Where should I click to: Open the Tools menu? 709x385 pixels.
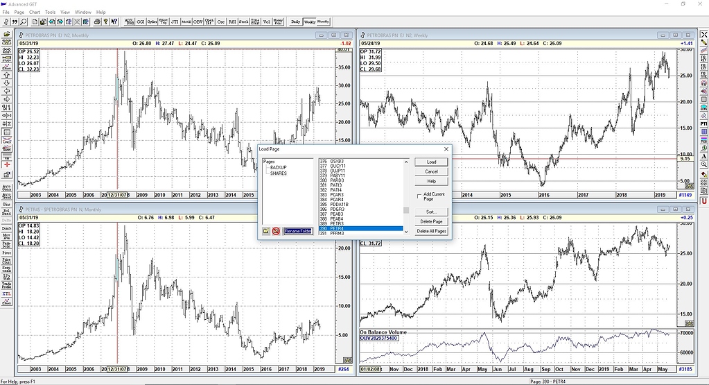pos(50,12)
